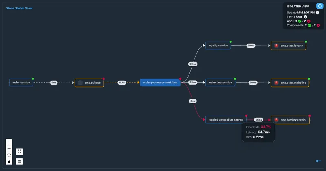Click the fit view icon in zoom controls
The height and width of the screenshot is (171, 326).
tap(9, 155)
